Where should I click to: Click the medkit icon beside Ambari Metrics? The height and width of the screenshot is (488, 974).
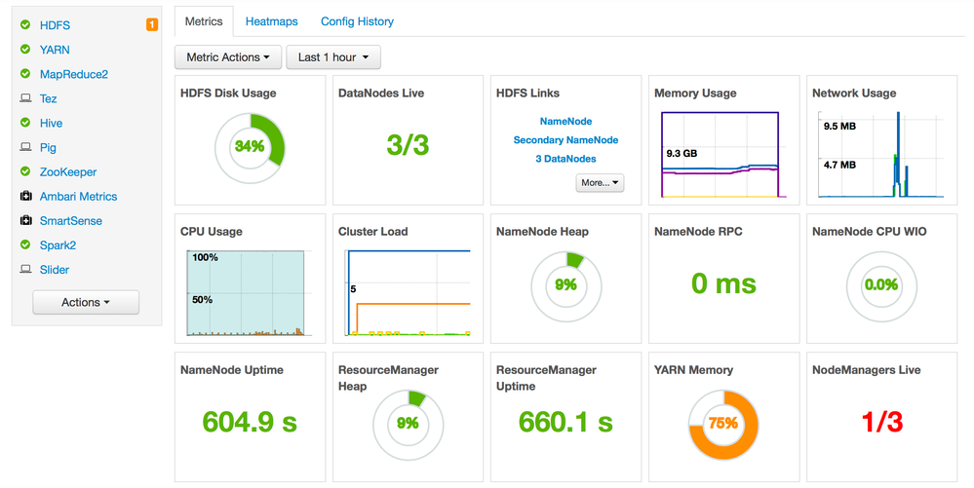click(25, 196)
